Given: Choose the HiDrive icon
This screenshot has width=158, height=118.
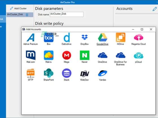Looking at the screenshot, I should (x=121, y=37).
